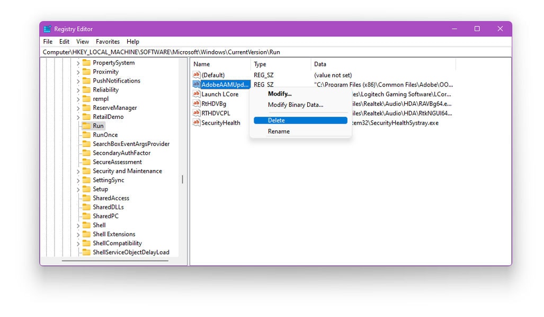Click the folder icon beside SettingSync
The image size is (544, 317).
[x=86, y=180]
